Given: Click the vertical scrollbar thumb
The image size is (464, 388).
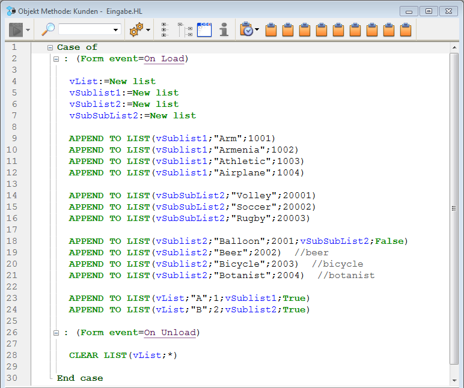Looking at the screenshot, I should click(x=454, y=208).
